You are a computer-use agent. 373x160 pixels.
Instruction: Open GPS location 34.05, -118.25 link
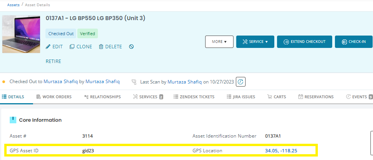(x=282, y=150)
